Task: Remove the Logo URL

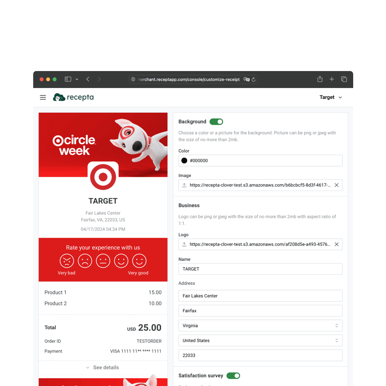Action: [337, 244]
